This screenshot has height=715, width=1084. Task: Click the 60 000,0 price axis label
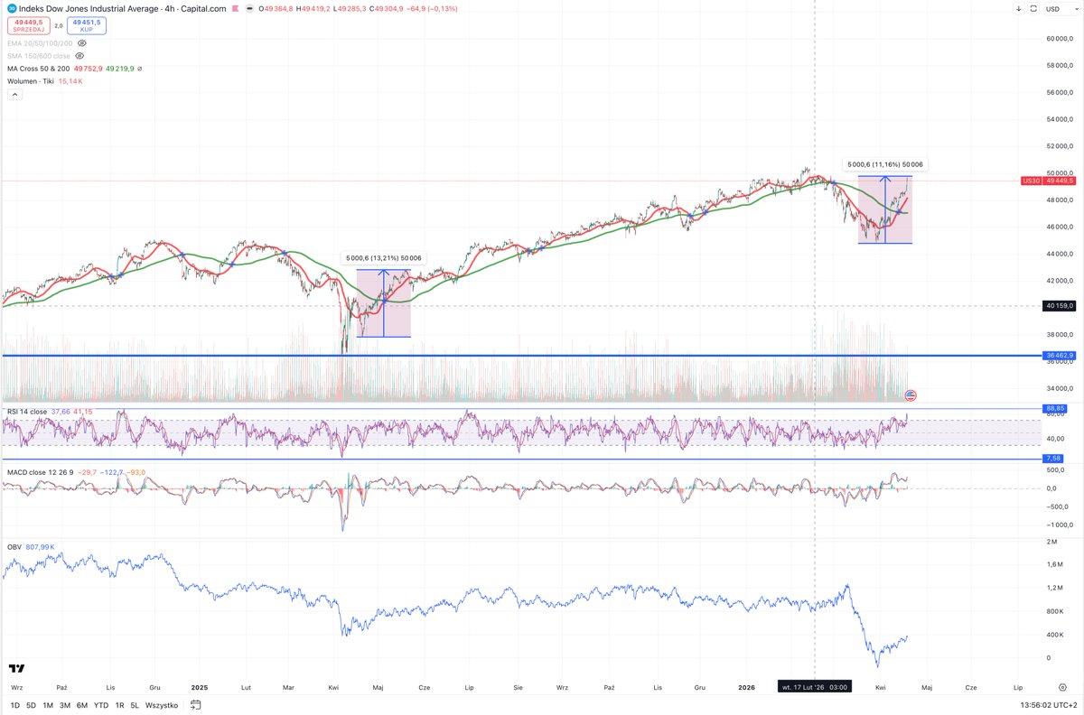point(1060,38)
